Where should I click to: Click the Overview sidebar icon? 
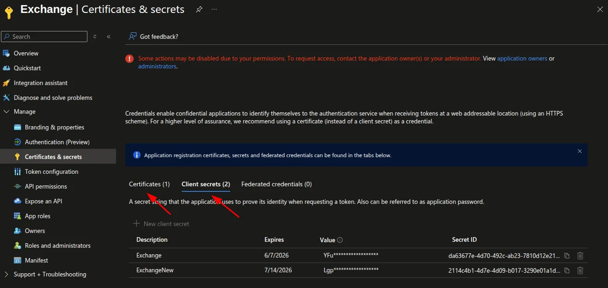point(6,53)
